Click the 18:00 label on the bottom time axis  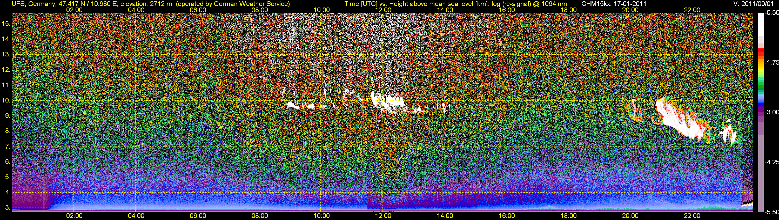tap(568, 216)
